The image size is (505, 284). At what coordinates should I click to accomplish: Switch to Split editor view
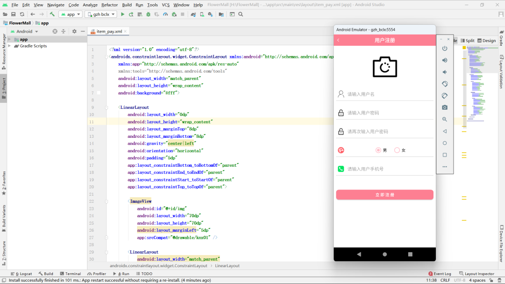coord(467,41)
